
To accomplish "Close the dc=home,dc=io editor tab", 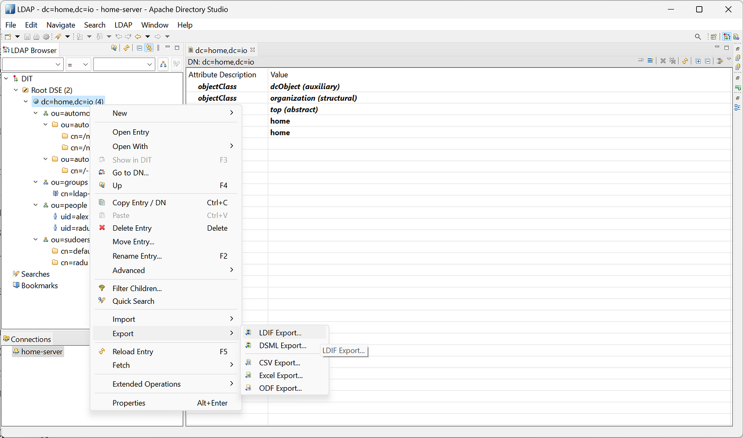I will tap(253, 50).
